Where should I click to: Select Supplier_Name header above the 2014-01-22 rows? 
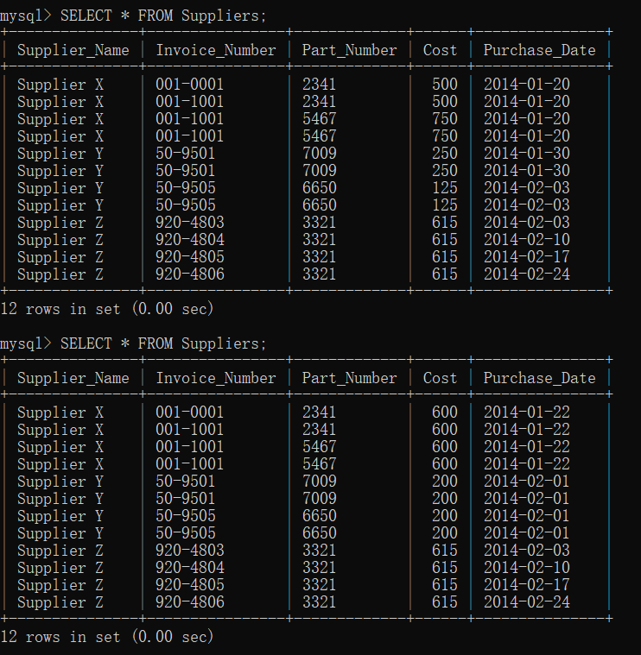pyautogui.click(x=73, y=379)
